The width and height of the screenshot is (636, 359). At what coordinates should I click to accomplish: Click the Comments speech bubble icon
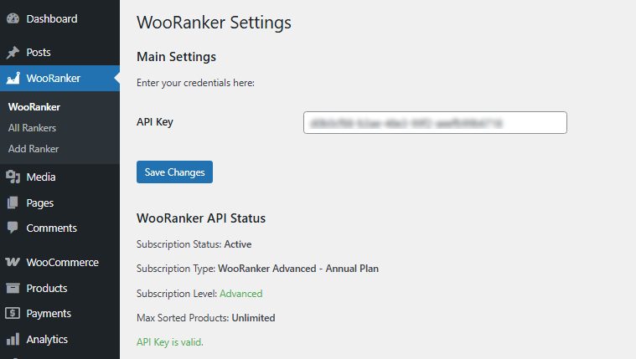pyautogui.click(x=13, y=228)
